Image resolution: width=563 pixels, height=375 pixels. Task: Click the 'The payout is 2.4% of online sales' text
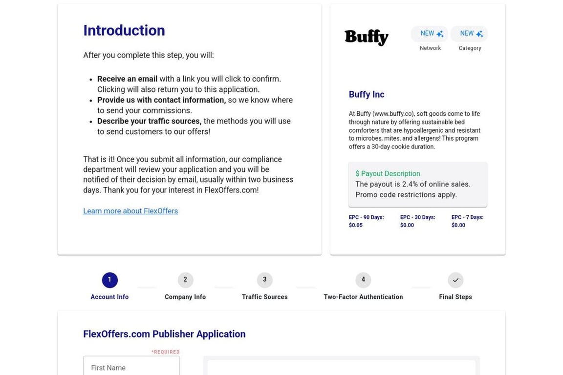[x=412, y=184]
